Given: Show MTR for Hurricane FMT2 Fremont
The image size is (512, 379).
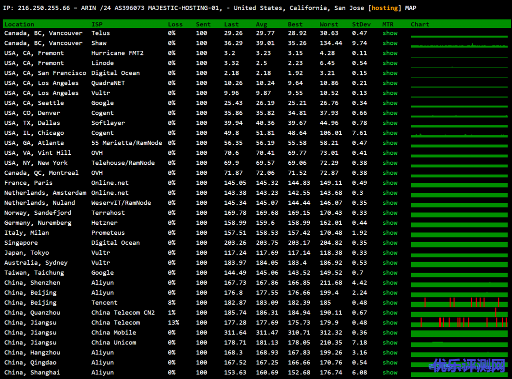Looking at the screenshot, I should 389,53.
